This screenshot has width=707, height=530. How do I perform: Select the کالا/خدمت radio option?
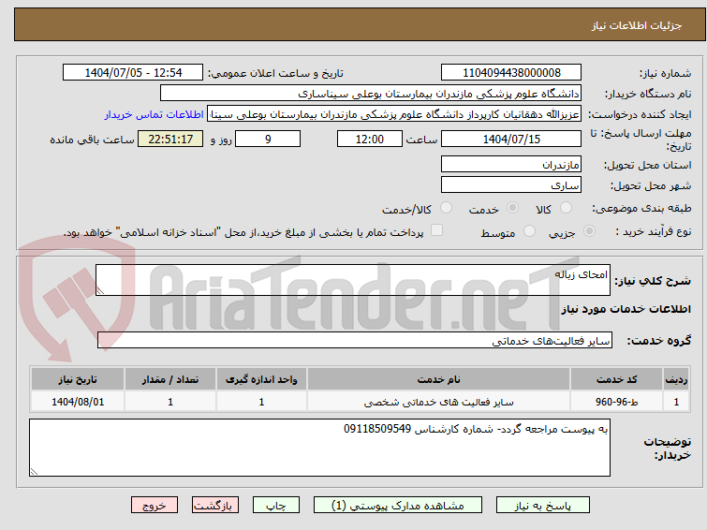click(446, 208)
